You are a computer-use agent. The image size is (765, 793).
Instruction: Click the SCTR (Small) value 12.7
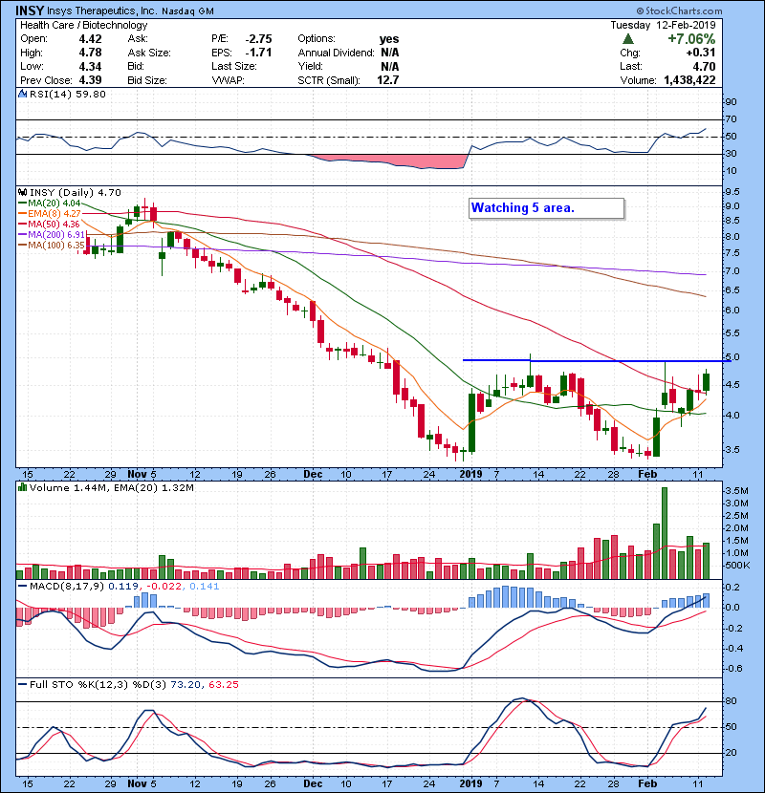tap(388, 80)
